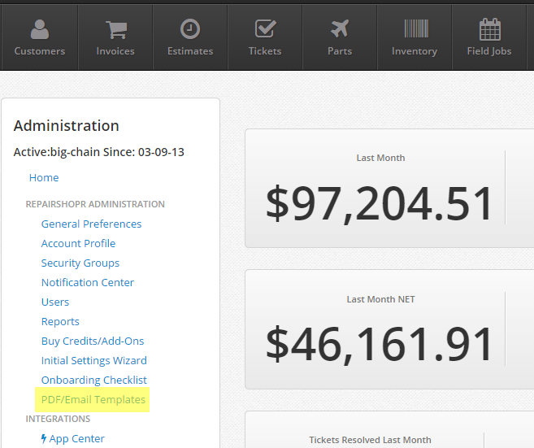Image resolution: width=534 pixels, height=448 pixels.
Task: Click the Invoices shopping cart icon
Action: click(x=116, y=30)
